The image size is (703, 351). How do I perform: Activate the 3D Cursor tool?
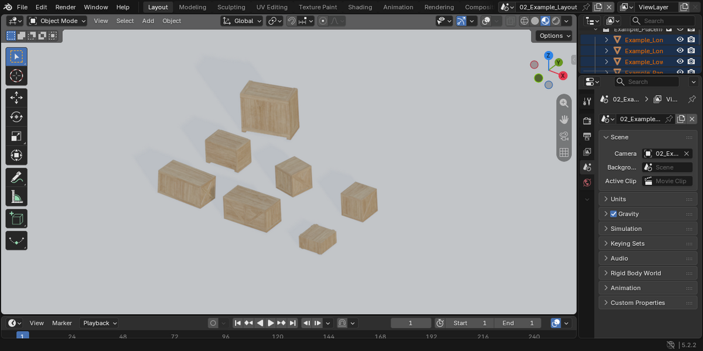click(16, 75)
